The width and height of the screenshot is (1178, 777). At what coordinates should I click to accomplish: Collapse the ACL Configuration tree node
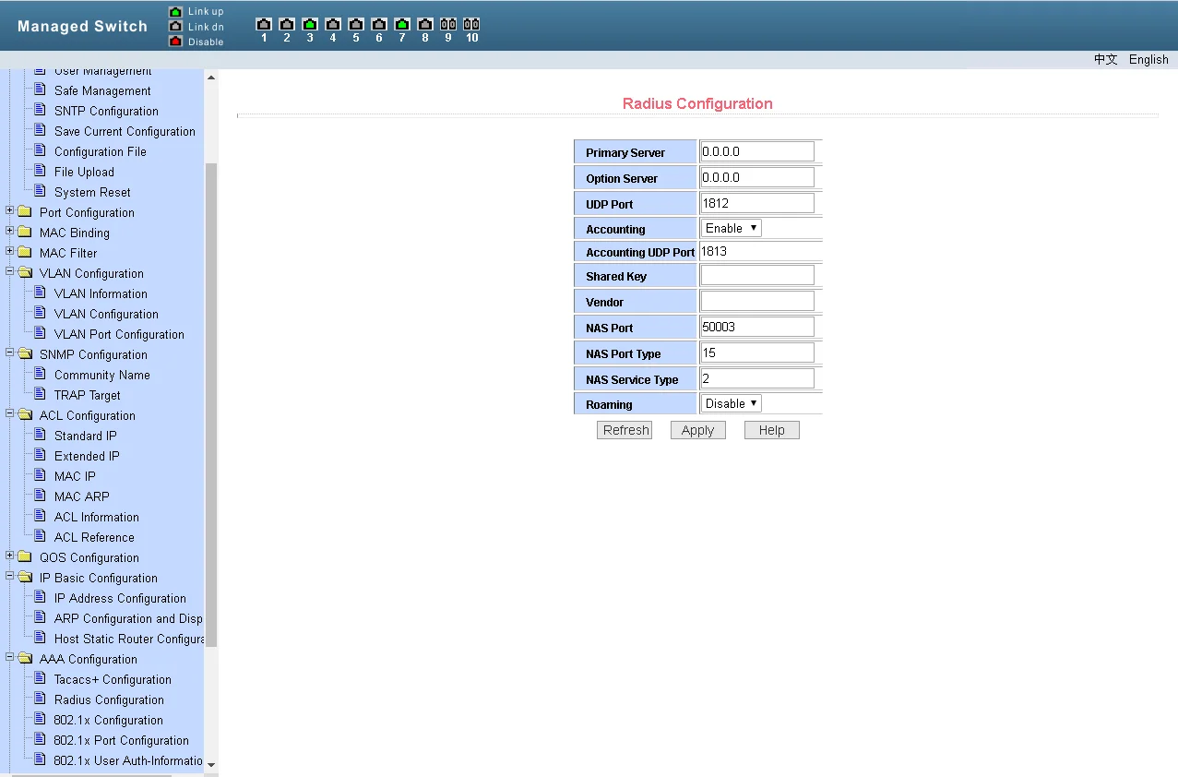(10, 414)
